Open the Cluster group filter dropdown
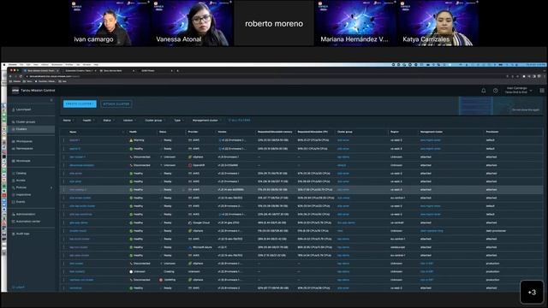Viewport: 548px width, 308px height. tap(155, 120)
